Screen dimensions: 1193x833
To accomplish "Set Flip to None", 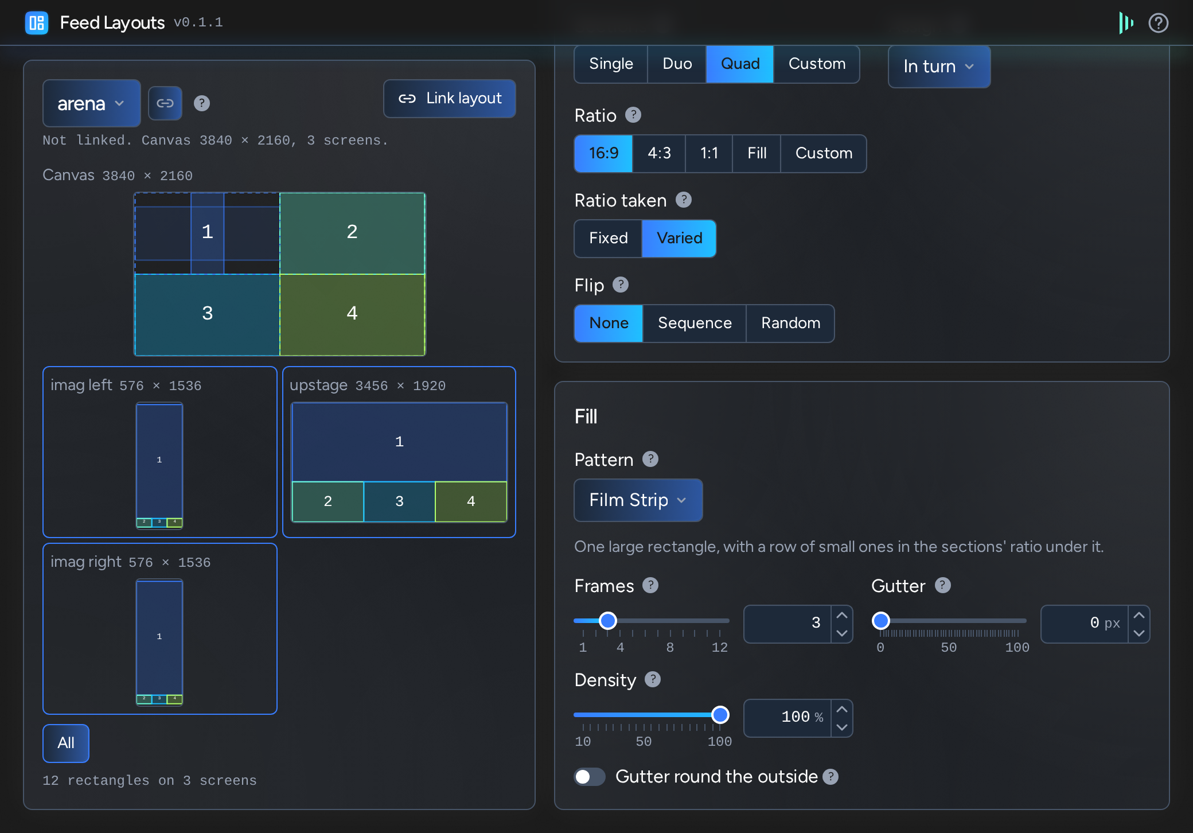I will [609, 323].
